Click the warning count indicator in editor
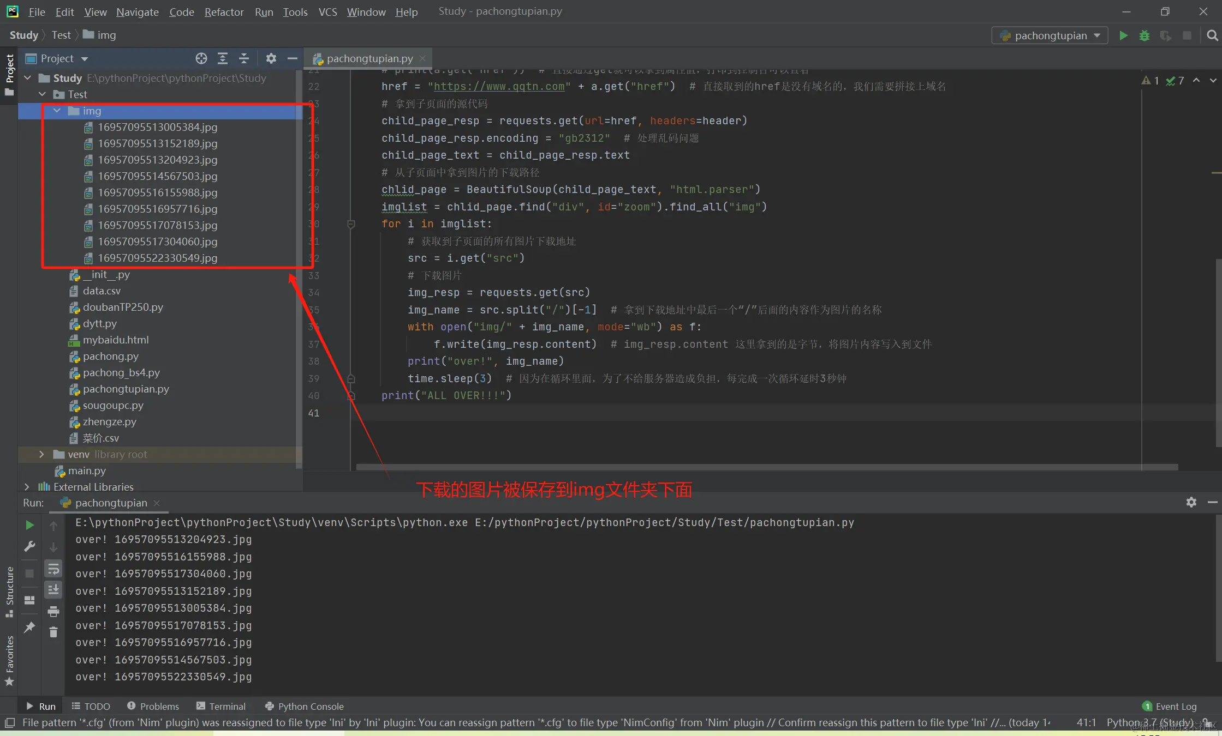The width and height of the screenshot is (1222, 736). point(1150,81)
